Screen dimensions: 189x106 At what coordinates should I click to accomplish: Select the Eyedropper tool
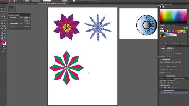pos(2,31)
